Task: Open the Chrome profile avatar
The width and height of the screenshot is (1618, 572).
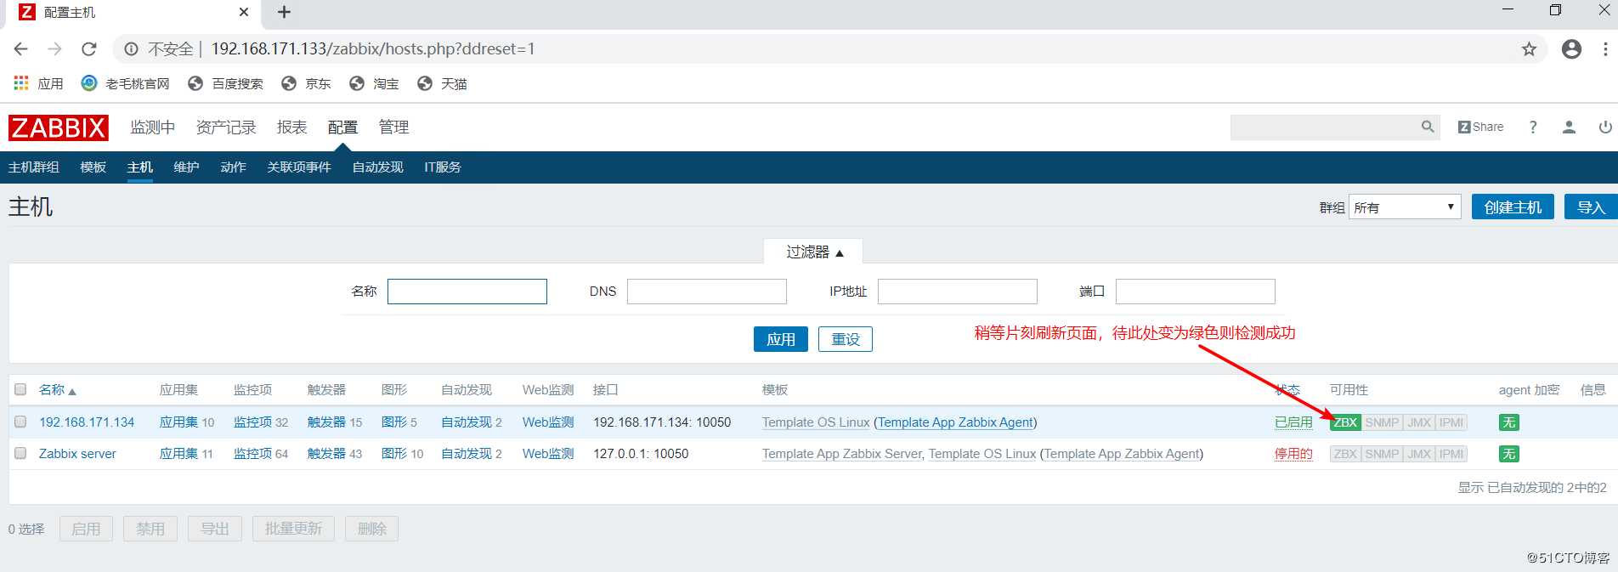Action: coord(1572,49)
